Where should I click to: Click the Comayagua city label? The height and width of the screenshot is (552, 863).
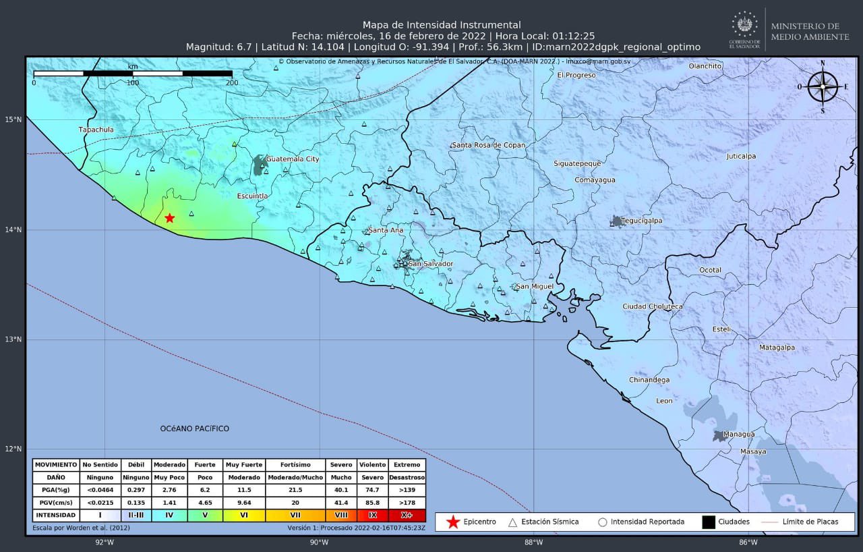pyautogui.click(x=595, y=180)
